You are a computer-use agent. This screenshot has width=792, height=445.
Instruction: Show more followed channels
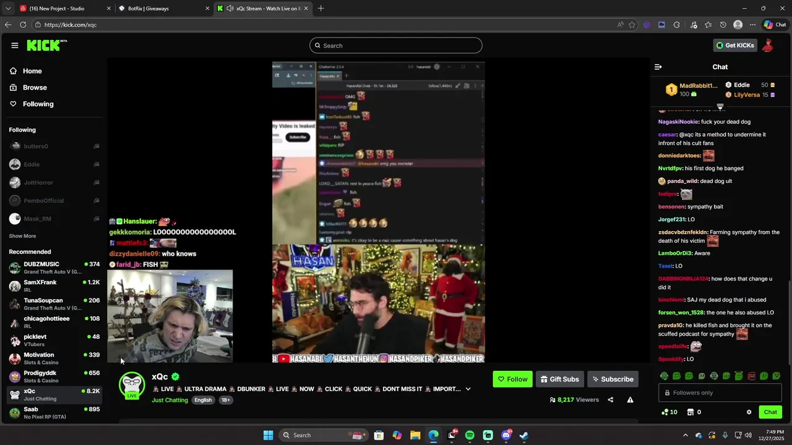[x=22, y=236]
